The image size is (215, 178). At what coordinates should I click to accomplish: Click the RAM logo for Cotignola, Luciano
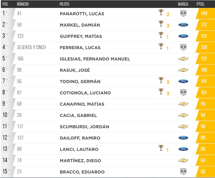(183, 92)
